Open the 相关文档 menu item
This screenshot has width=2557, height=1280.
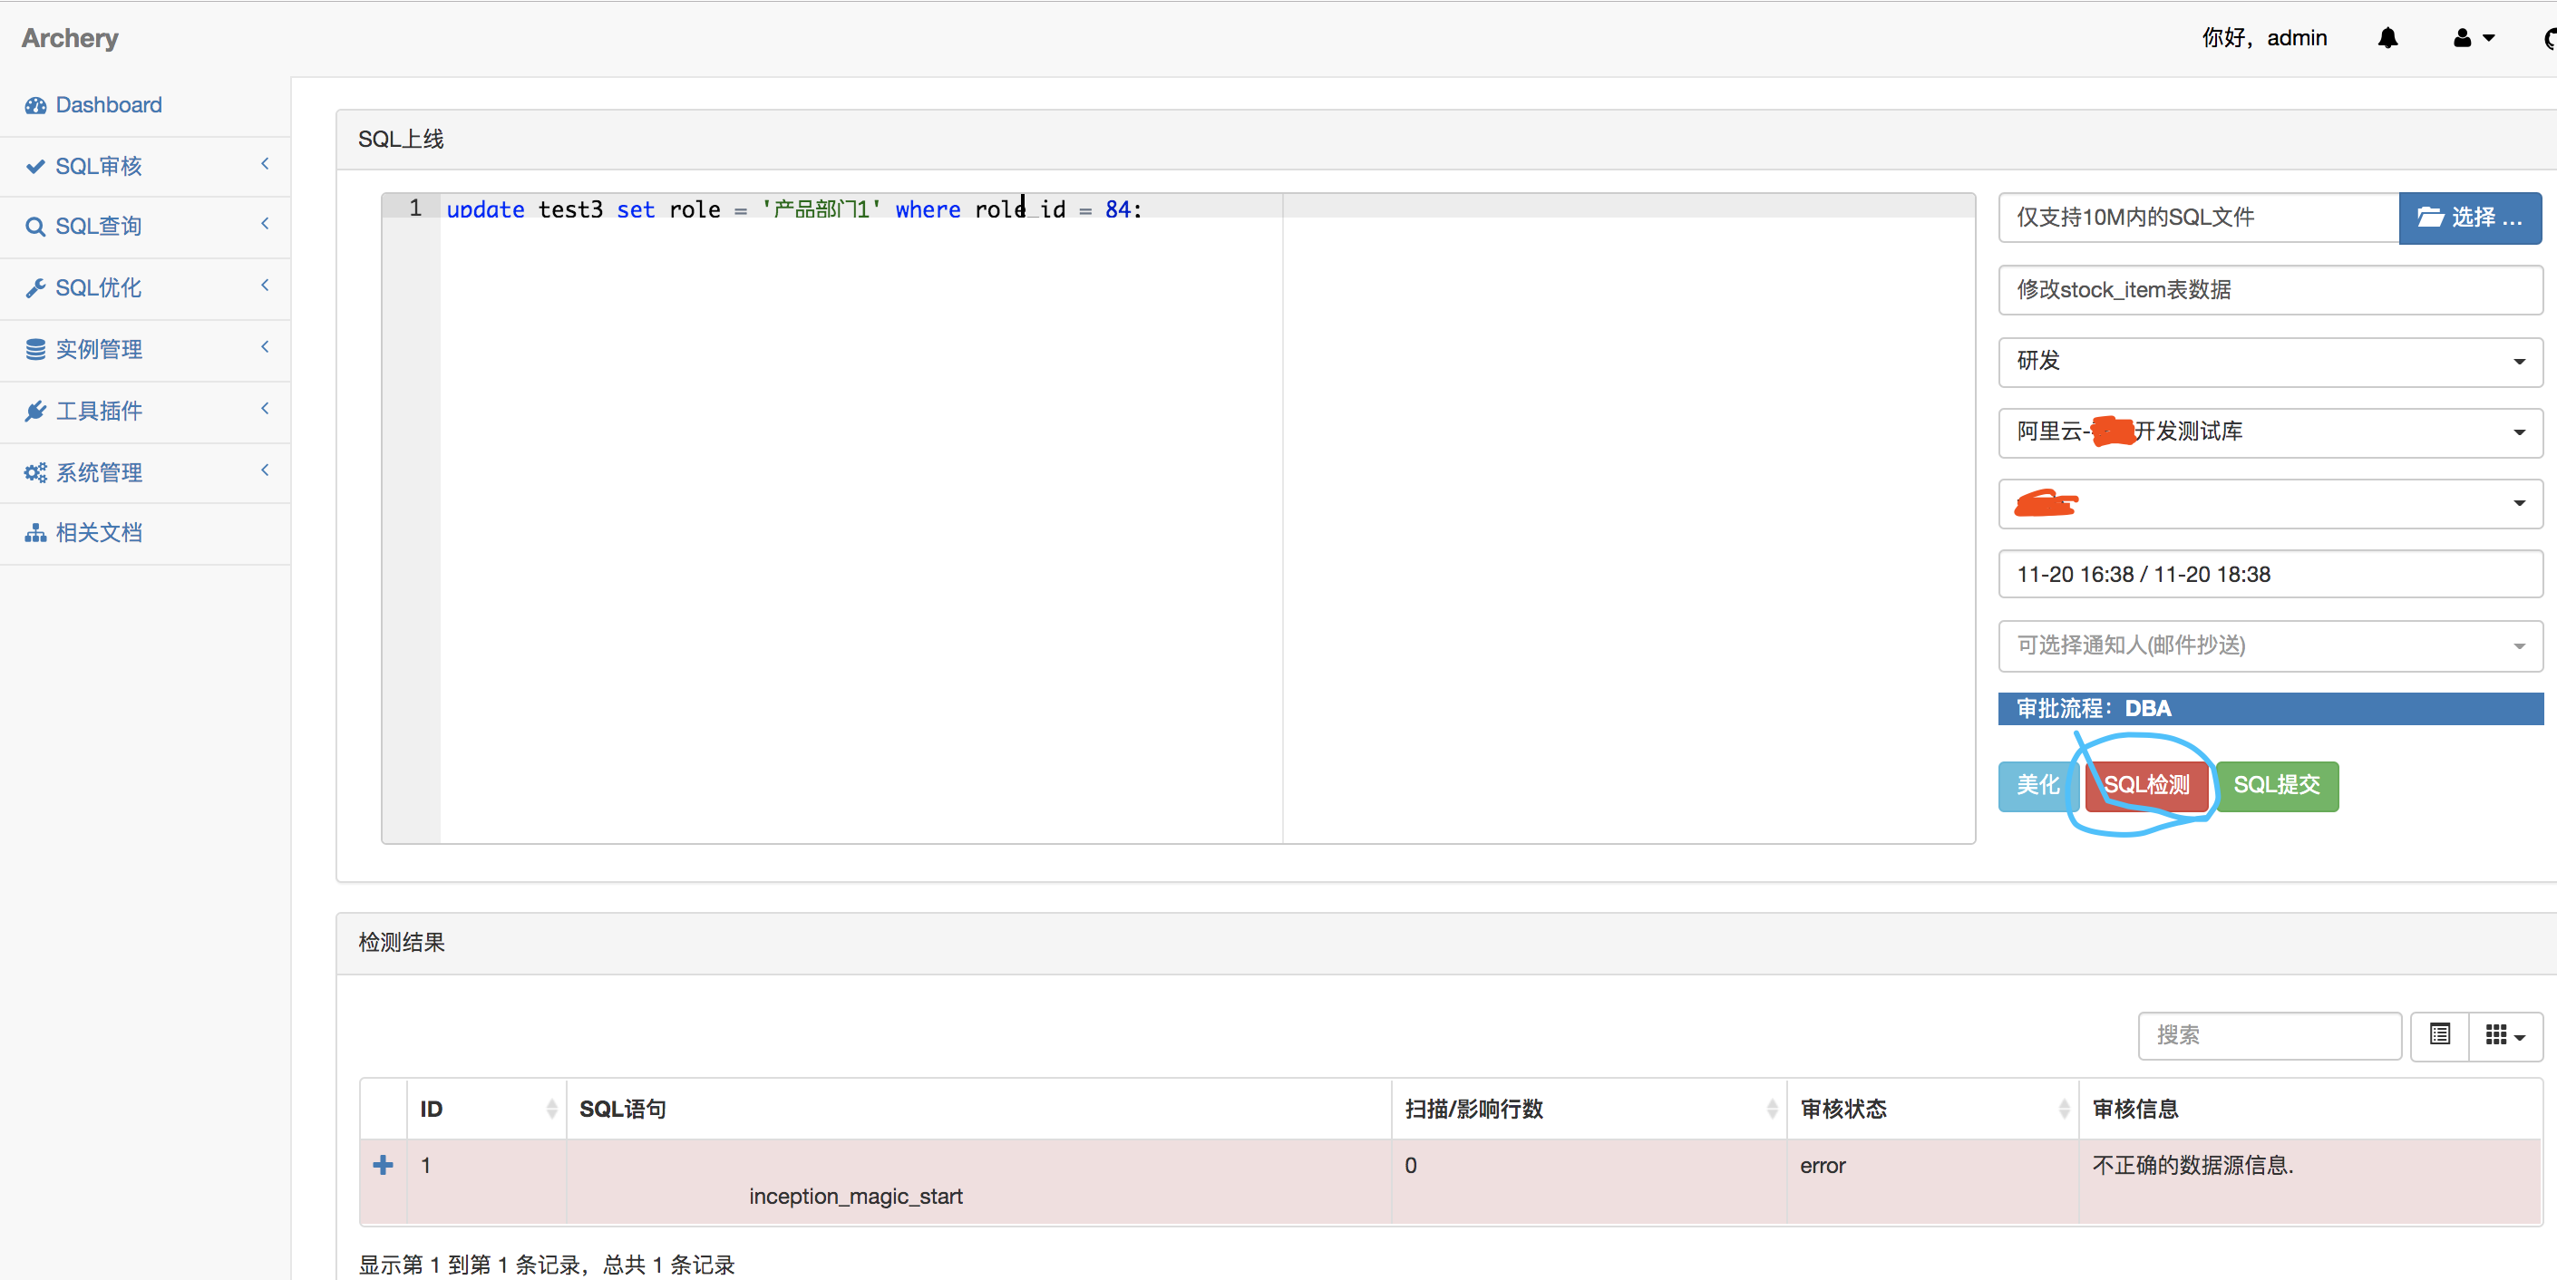tap(99, 533)
